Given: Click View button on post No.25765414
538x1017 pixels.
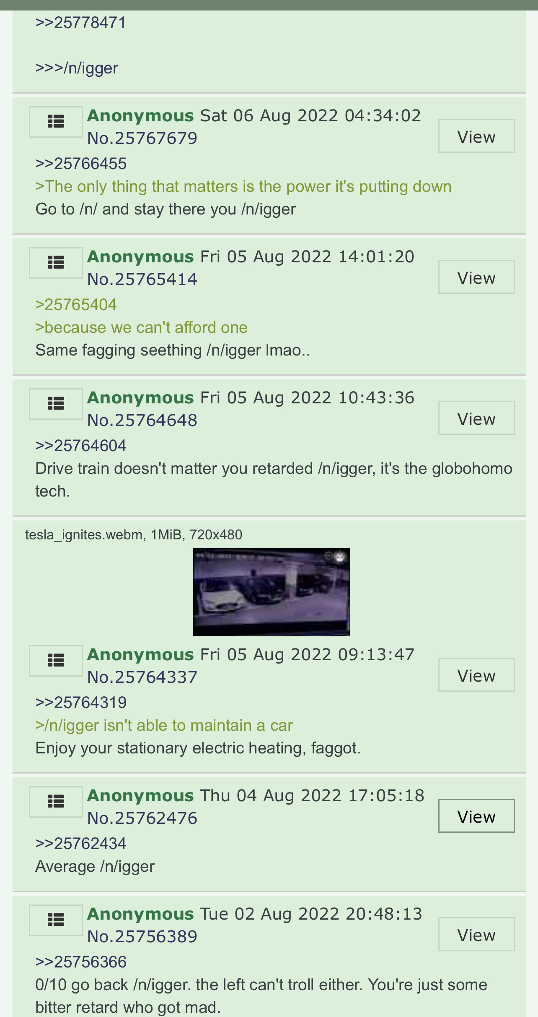Looking at the screenshot, I should (x=476, y=277).
